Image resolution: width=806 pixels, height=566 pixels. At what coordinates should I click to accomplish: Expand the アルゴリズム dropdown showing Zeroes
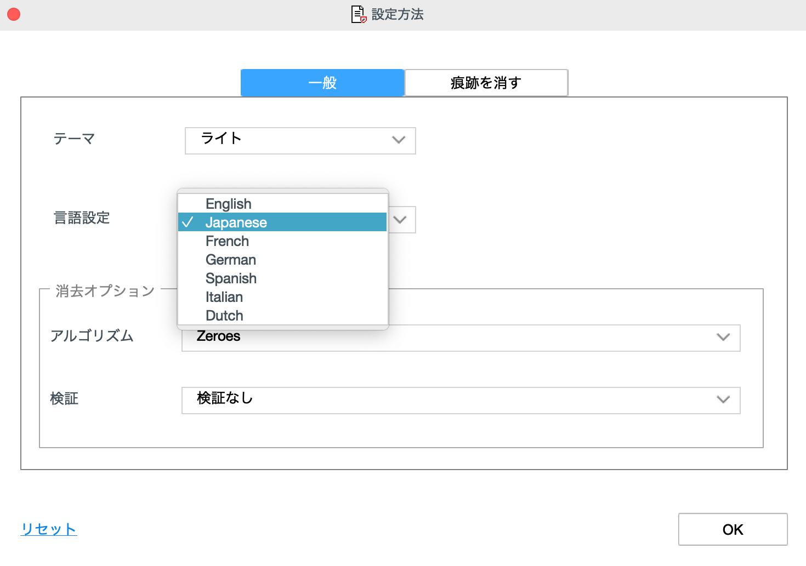[461, 338]
